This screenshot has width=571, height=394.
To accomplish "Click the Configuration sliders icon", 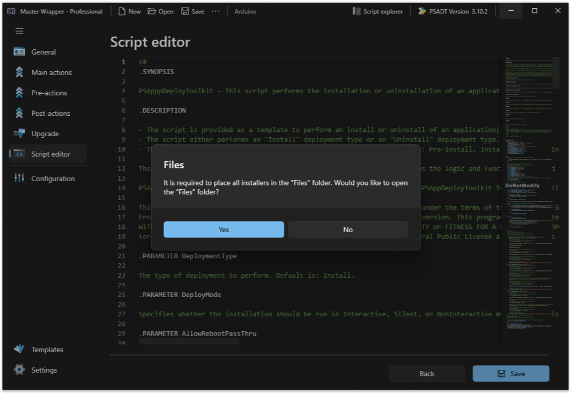I will [x=19, y=178].
